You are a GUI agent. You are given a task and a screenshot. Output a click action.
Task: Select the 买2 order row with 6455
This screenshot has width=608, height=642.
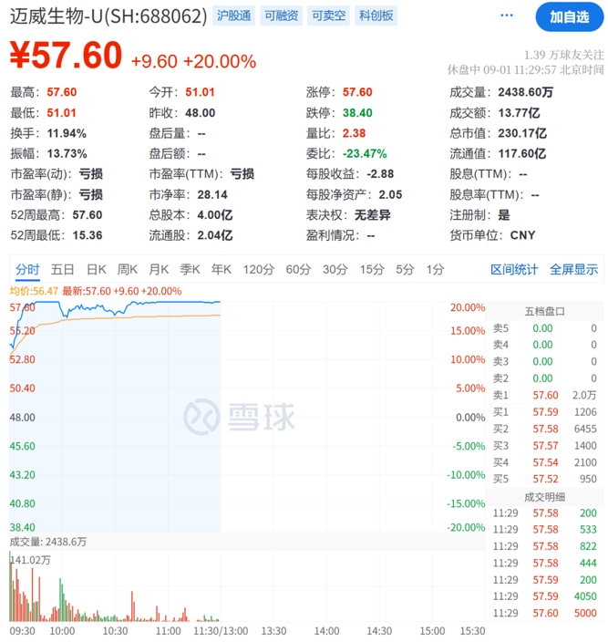(x=544, y=429)
